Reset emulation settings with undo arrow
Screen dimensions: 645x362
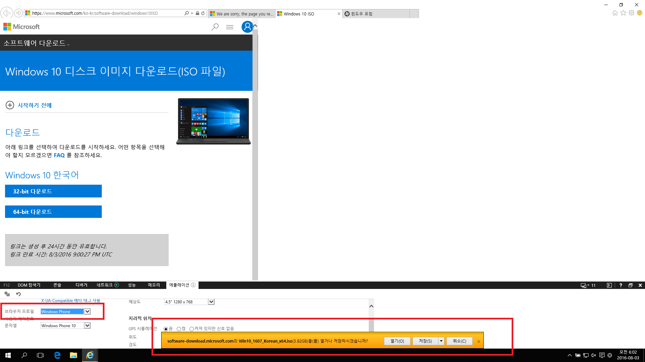pyautogui.click(x=18, y=294)
